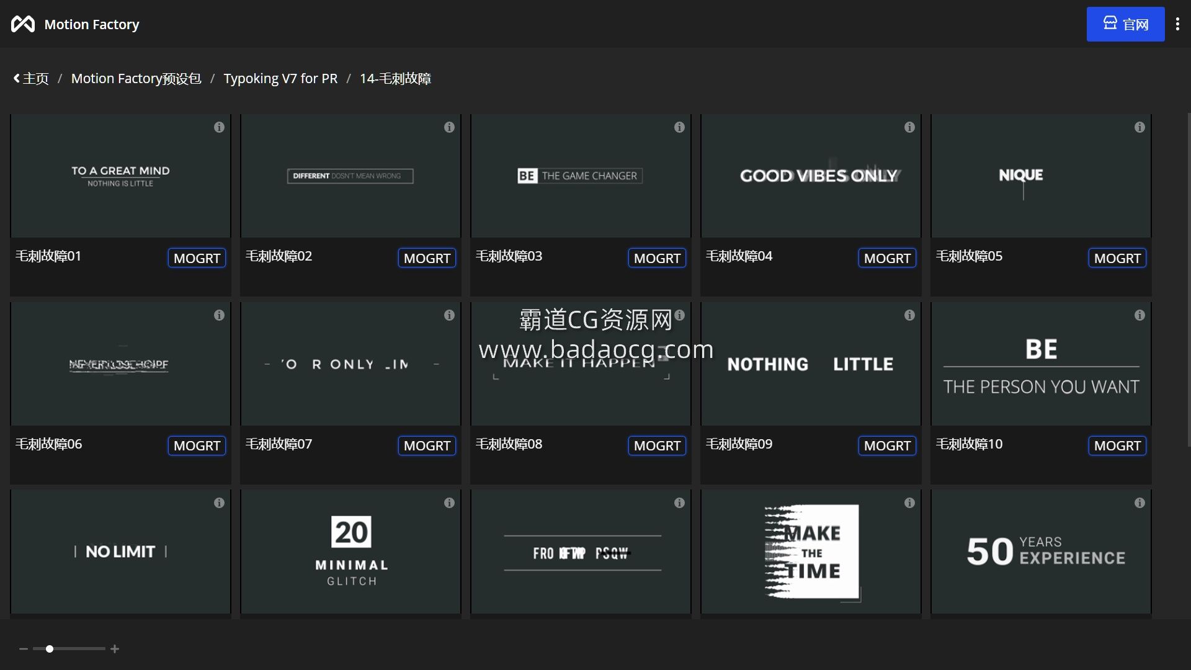
Task: Click the thumbnail size slider handle
Action: 50,649
